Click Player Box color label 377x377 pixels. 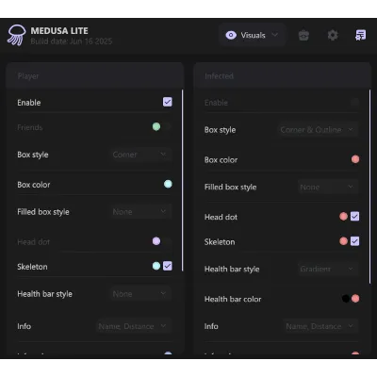point(34,185)
